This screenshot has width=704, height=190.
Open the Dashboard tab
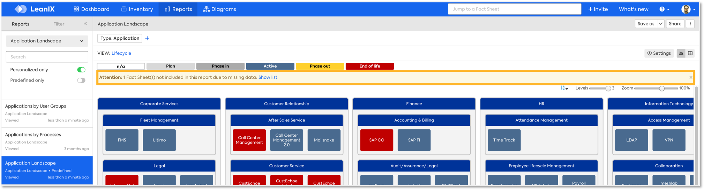(x=91, y=9)
